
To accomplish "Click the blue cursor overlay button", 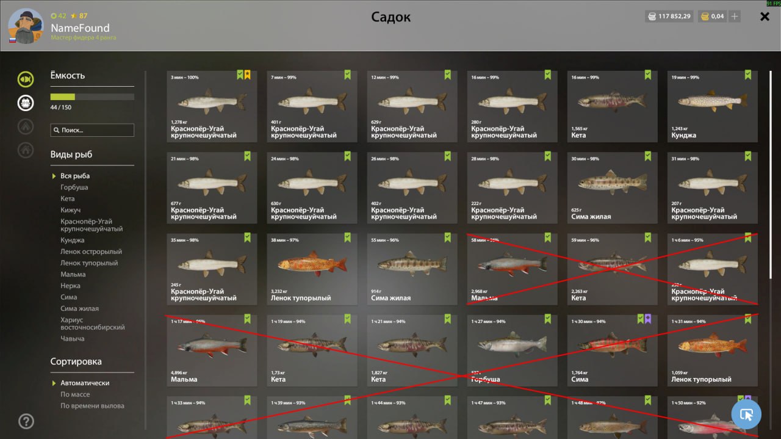I will tap(746, 415).
